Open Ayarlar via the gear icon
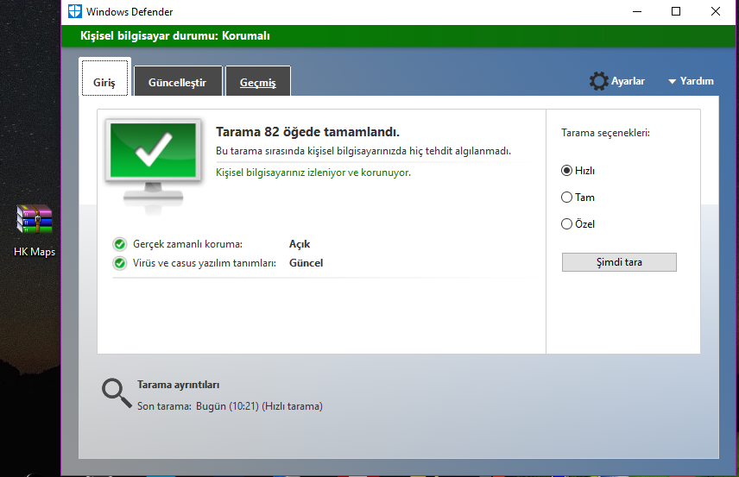 point(598,81)
